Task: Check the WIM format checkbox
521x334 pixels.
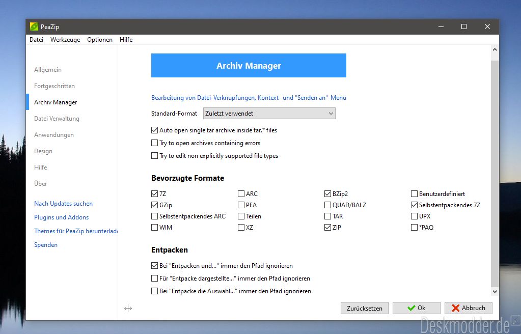Action: point(154,228)
